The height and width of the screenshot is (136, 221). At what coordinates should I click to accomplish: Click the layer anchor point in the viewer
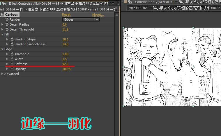click(194, 67)
